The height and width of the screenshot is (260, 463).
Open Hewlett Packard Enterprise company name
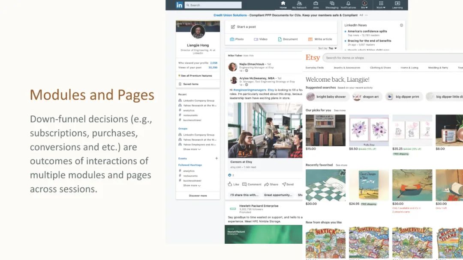click(259, 206)
